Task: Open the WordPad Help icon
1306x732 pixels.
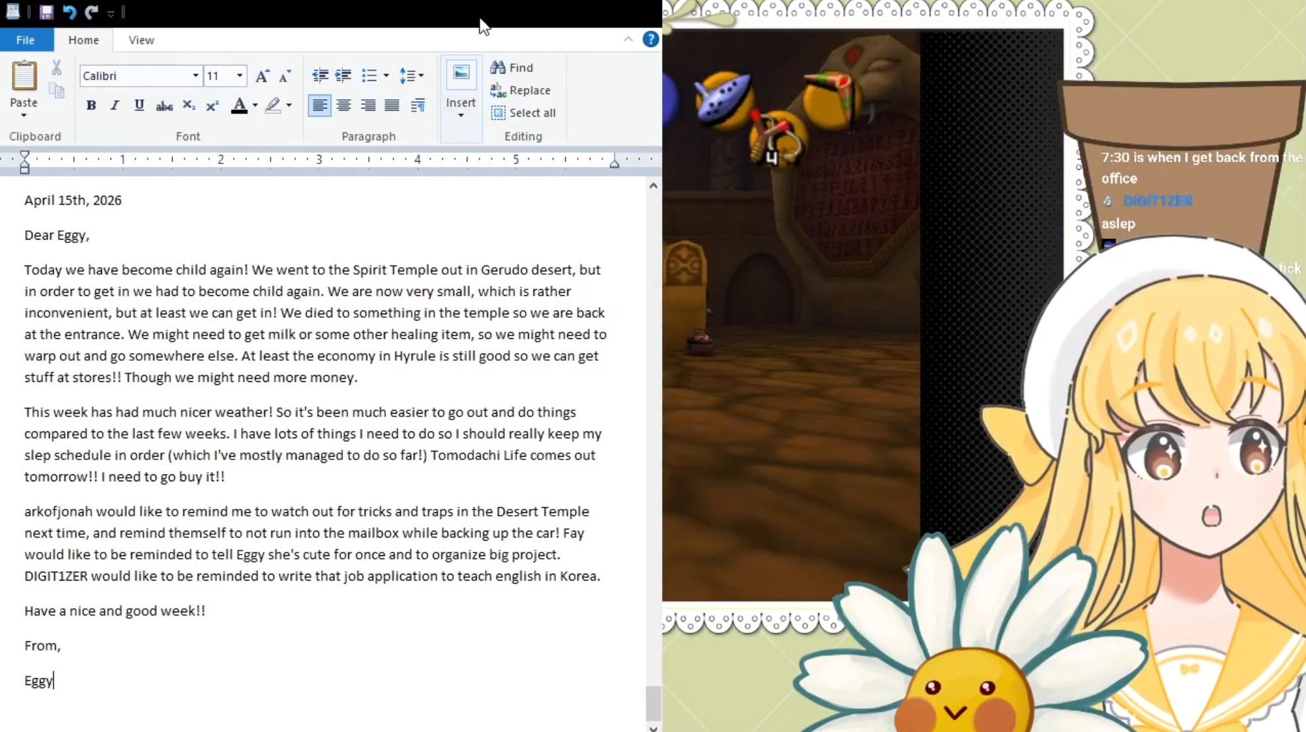Action: (x=650, y=40)
